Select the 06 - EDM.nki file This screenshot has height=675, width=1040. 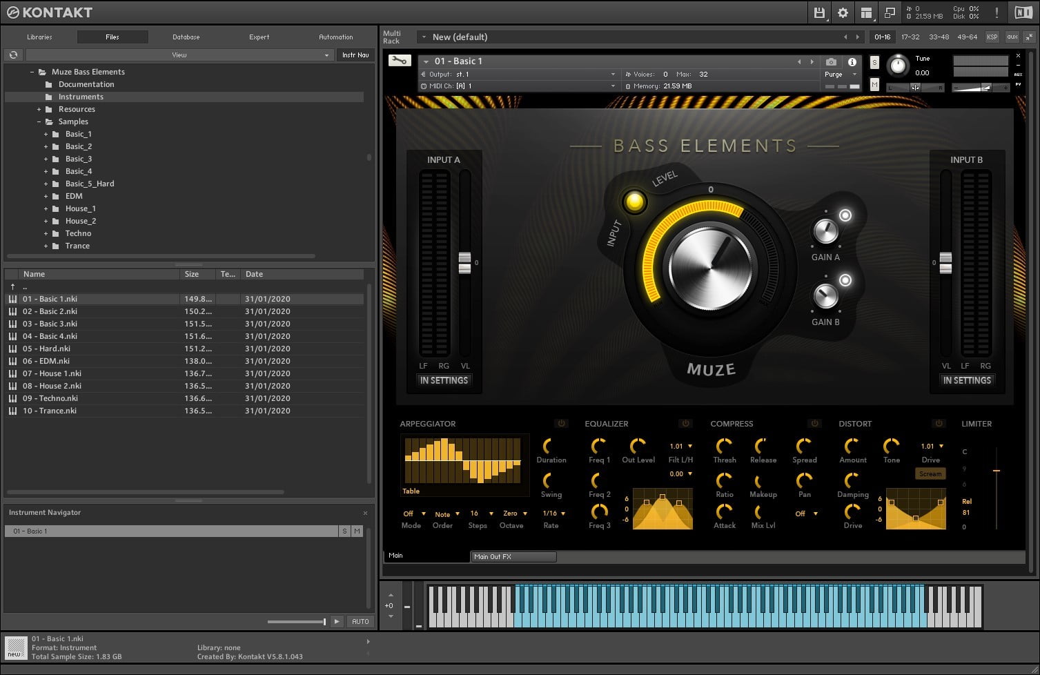(x=46, y=361)
